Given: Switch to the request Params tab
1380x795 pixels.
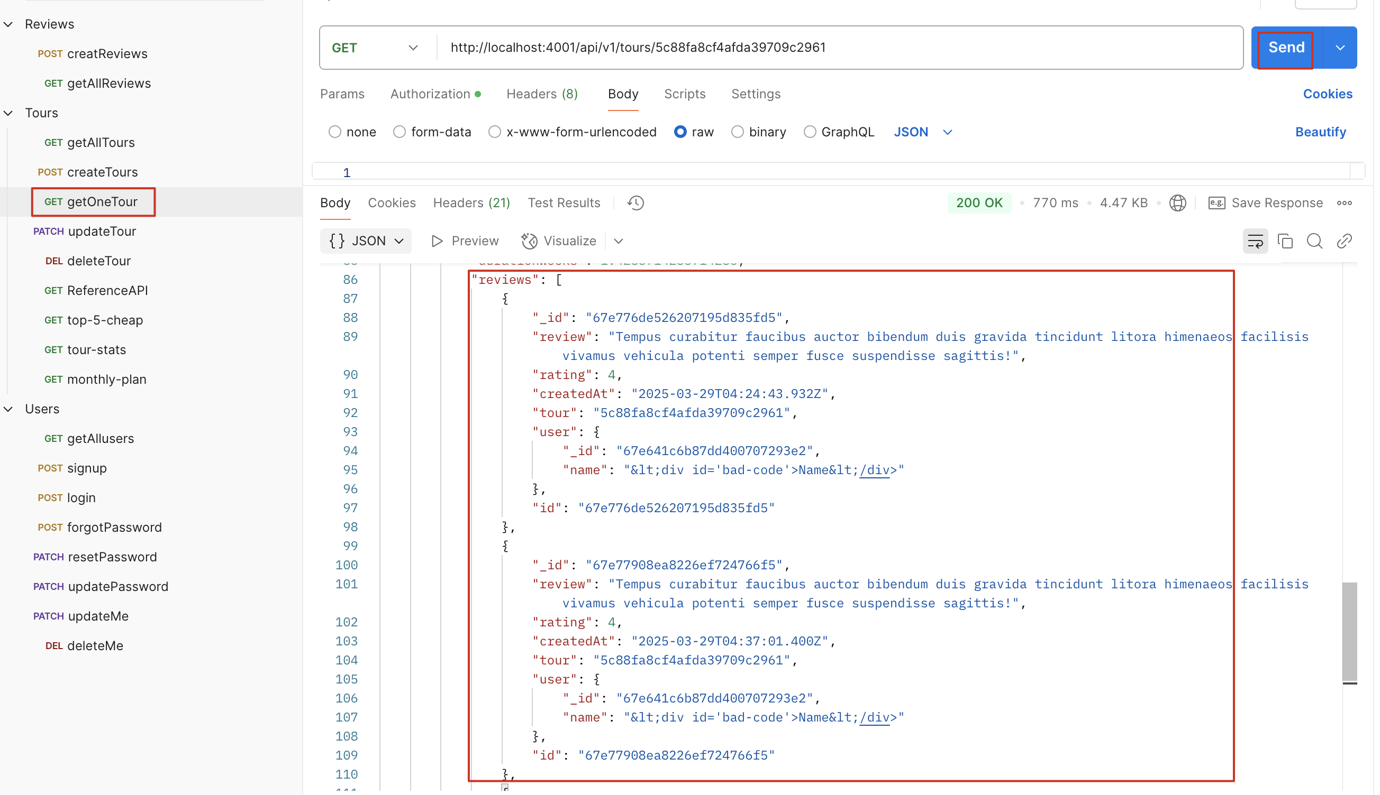Looking at the screenshot, I should 342,94.
